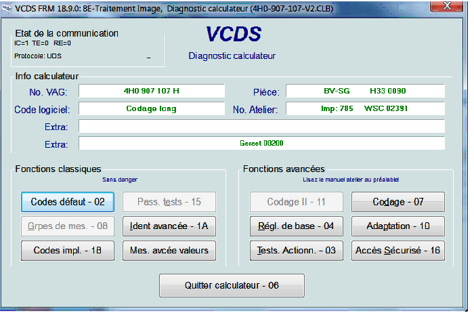Click the Codage II - 11 button
Screen dimensions: 474x313
coord(297,202)
